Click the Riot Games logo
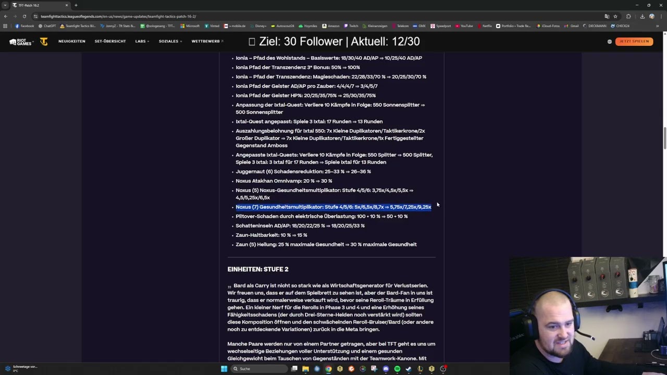This screenshot has width=667, height=375. [x=21, y=42]
